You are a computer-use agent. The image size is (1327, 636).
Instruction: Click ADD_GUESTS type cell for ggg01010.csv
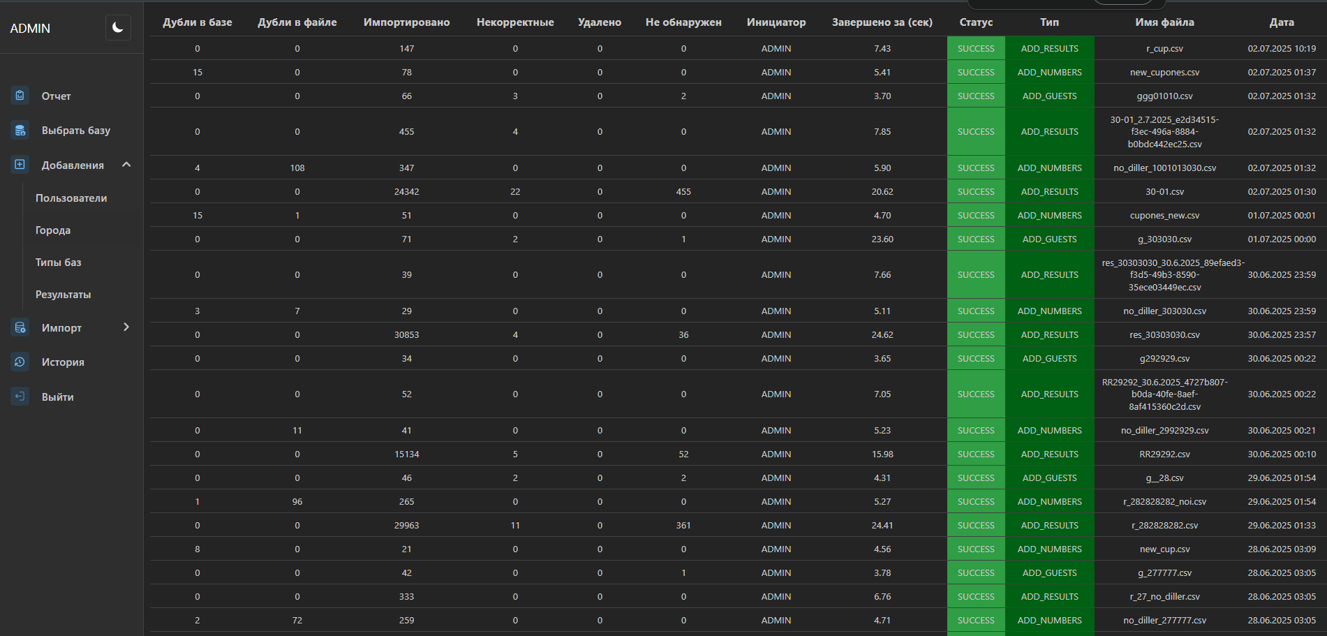[x=1049, y=96]
